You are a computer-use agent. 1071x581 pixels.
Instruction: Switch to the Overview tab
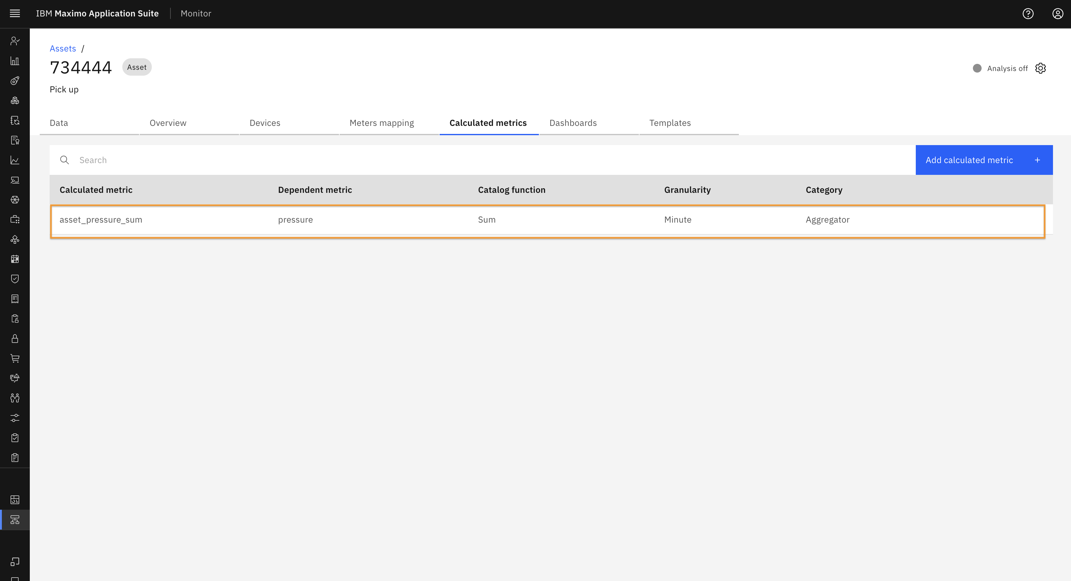coord(189,123)
